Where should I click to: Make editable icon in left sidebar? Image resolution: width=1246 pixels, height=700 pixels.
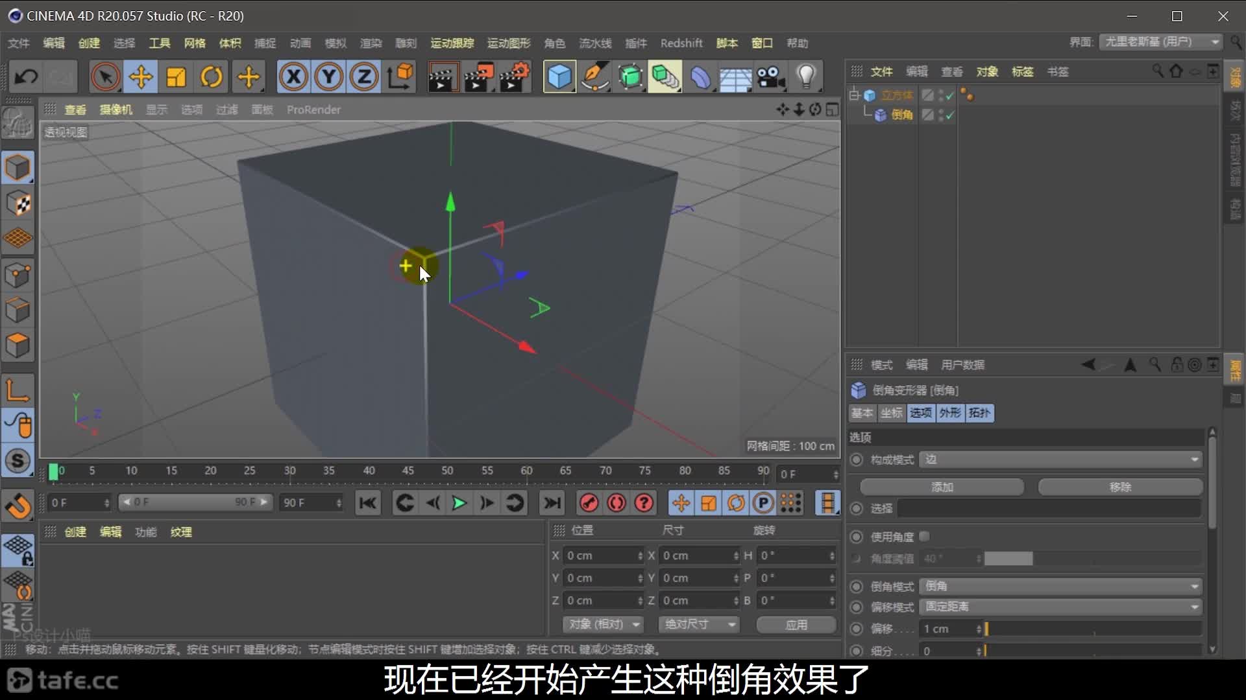point(18,122)
